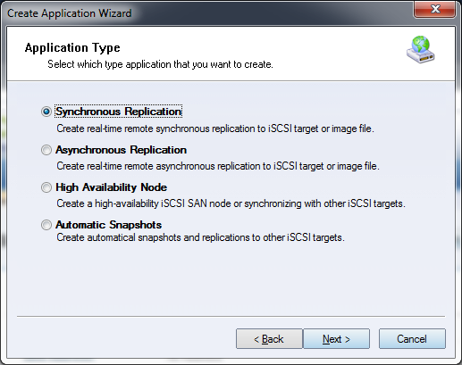Image resolution: width=462 pixels, height=365 pixels.
Task: Choose the Asynchronous Replication radio button
Action: point(46,150)
